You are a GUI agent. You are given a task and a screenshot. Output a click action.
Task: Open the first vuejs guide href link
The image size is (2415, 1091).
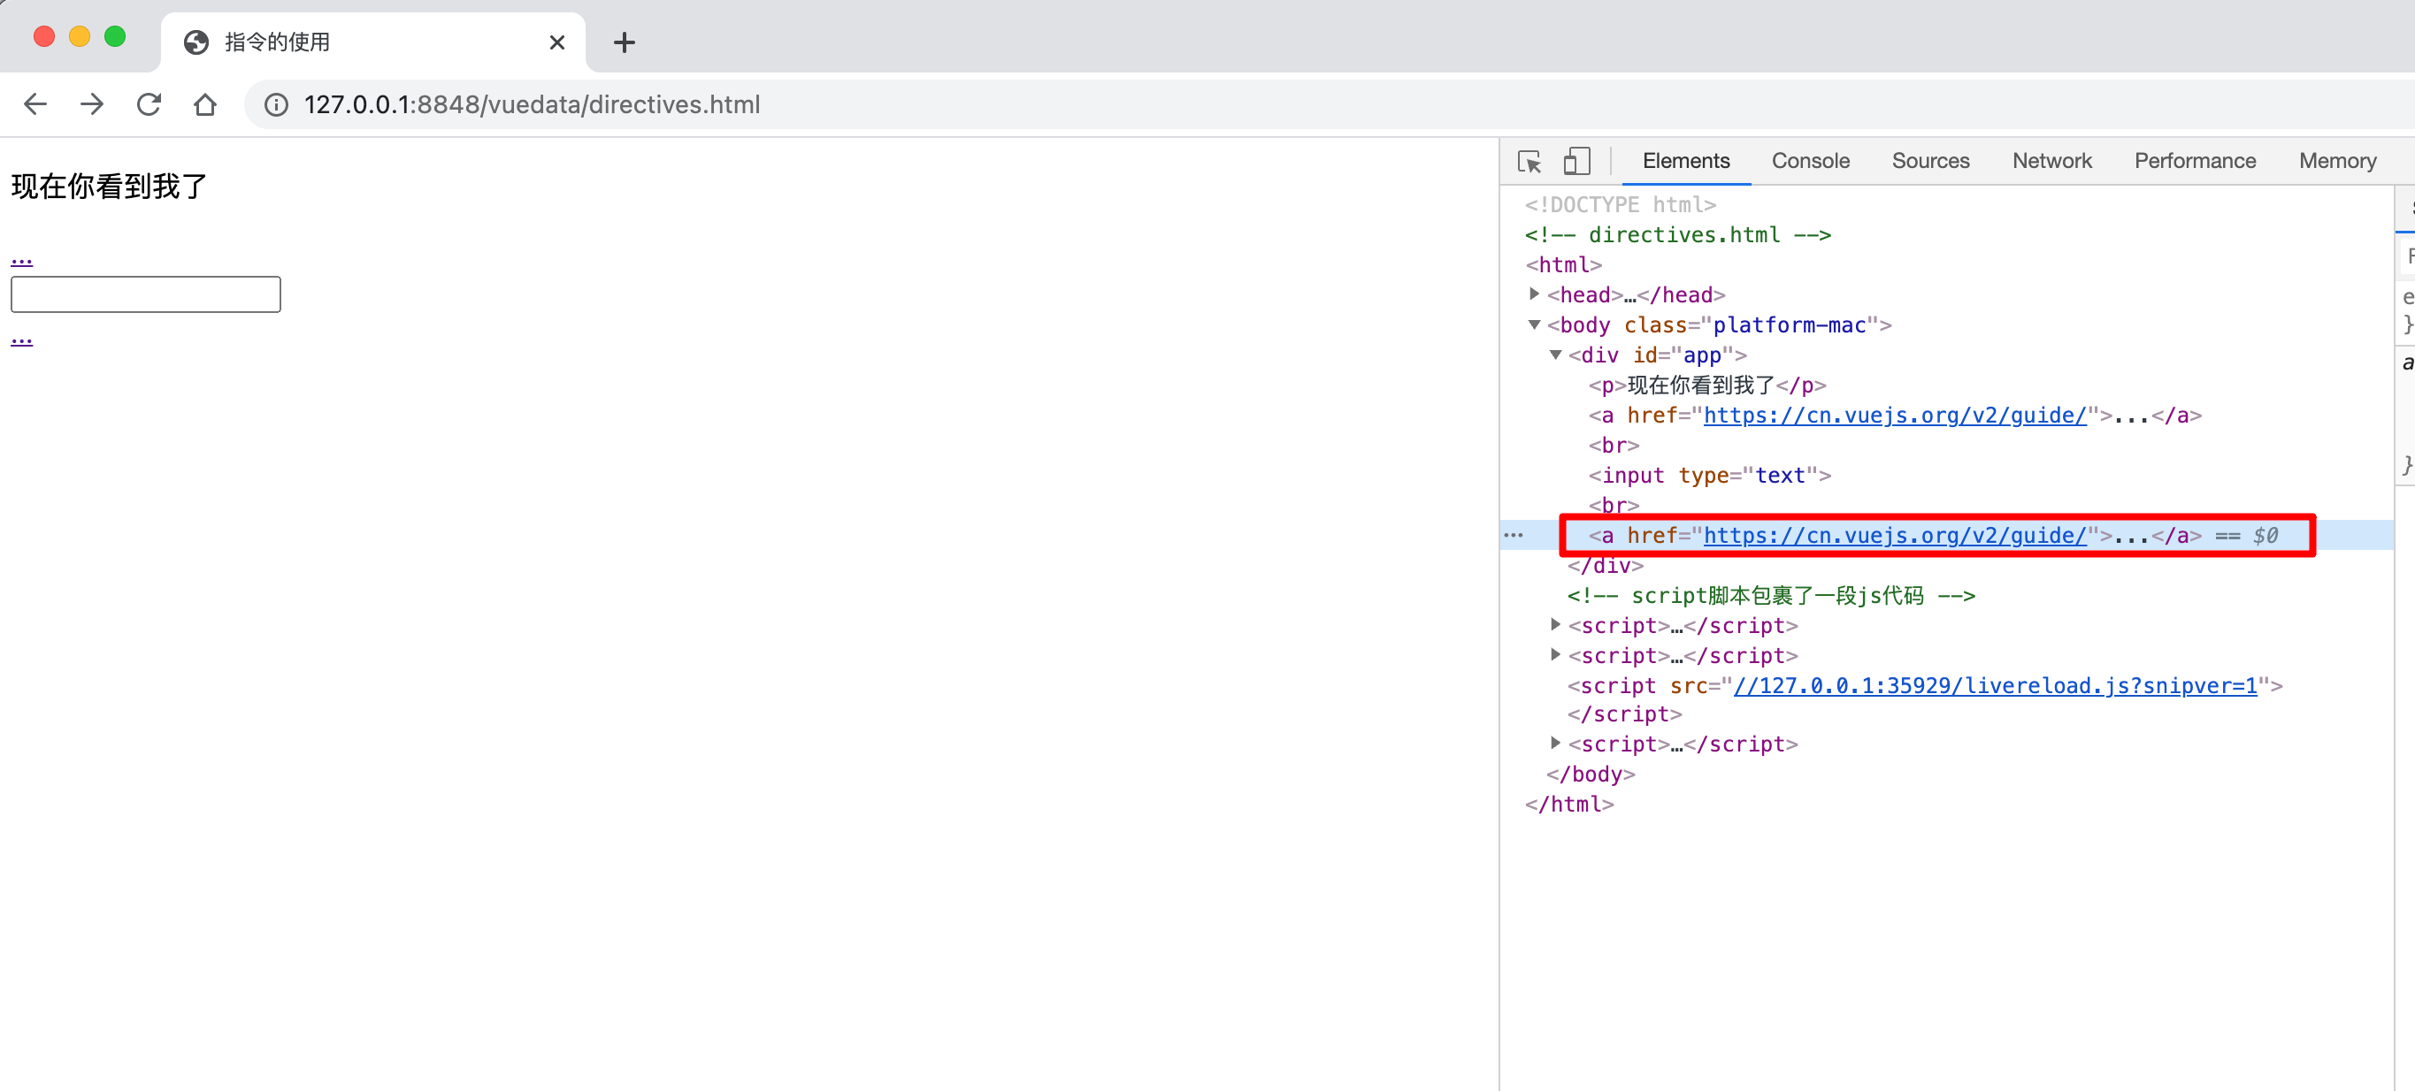point(1895,416)
